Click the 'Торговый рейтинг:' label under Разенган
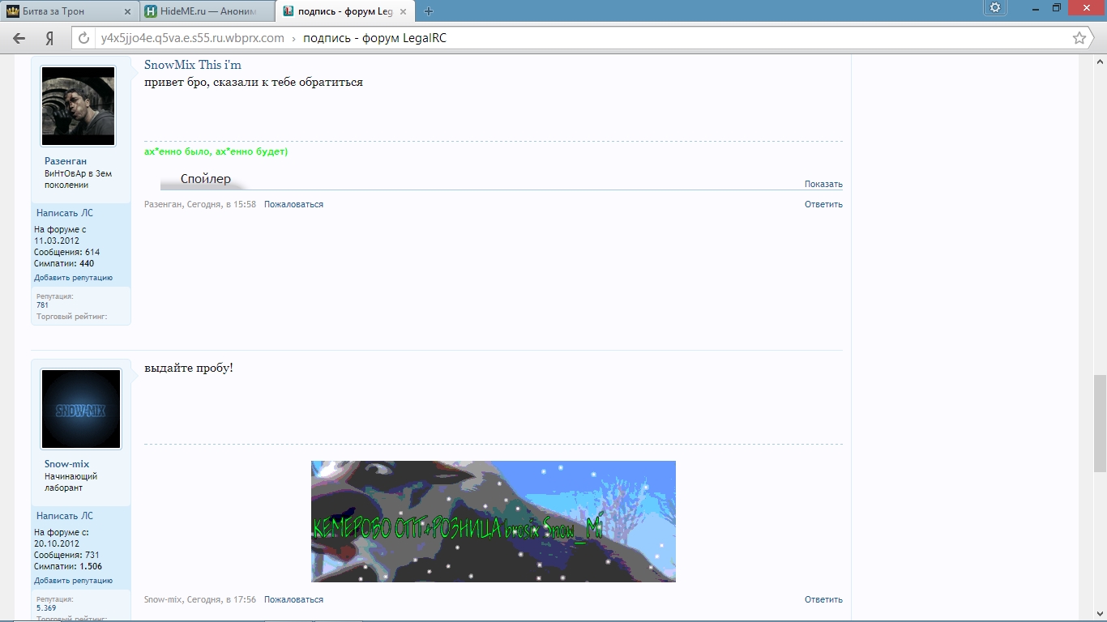 [72, 317]
